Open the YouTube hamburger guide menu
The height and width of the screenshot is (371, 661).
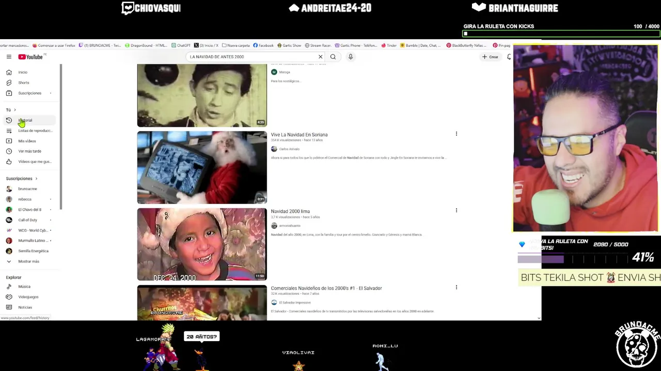click(x=9, y=57)
